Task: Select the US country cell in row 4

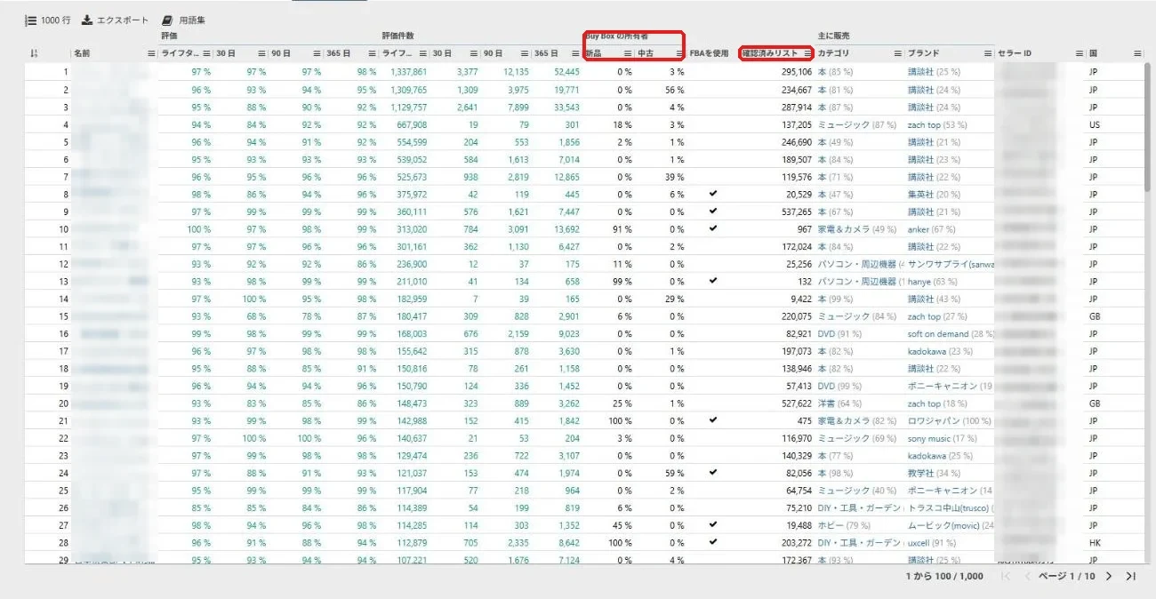Action: pos(1095,124)
